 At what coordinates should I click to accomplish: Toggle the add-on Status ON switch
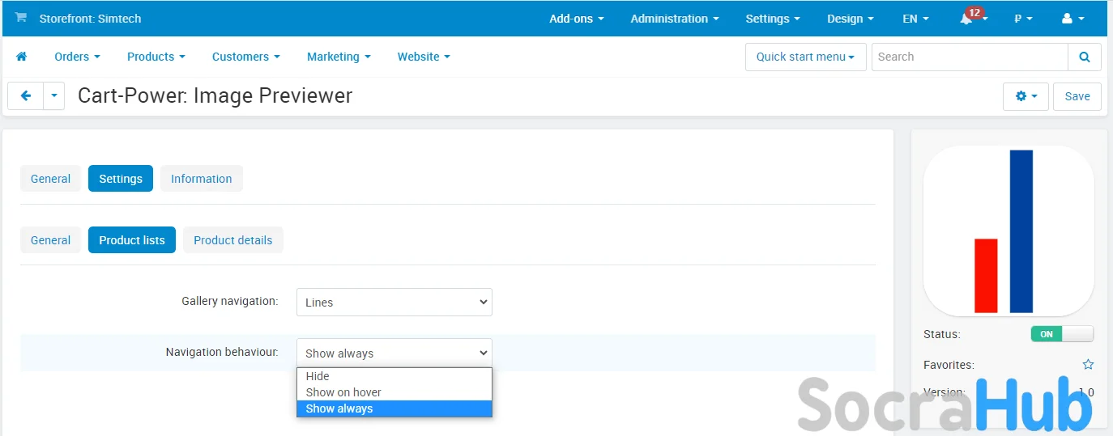click(x=1061, y=334)
